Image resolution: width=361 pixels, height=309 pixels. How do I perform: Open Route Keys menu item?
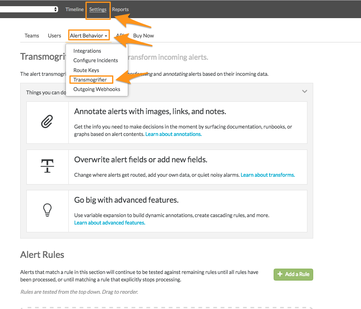(86, 70)
